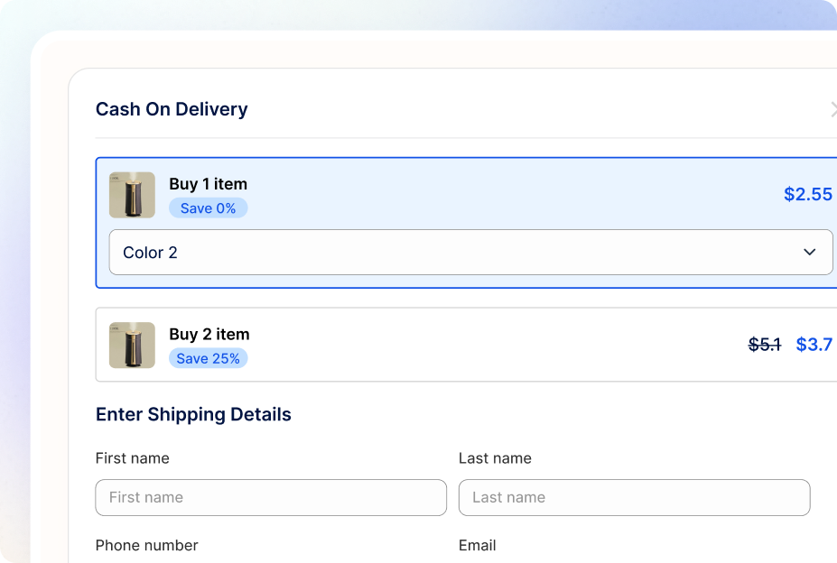Viewport: 837px width, 563px height.
Task: Click the Save 0% badge
Action: tap(208, 208)
